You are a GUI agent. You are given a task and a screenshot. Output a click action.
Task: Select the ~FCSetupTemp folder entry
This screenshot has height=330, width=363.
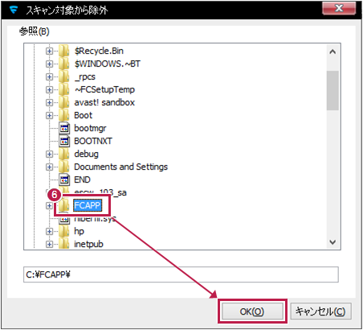[104, 89]
